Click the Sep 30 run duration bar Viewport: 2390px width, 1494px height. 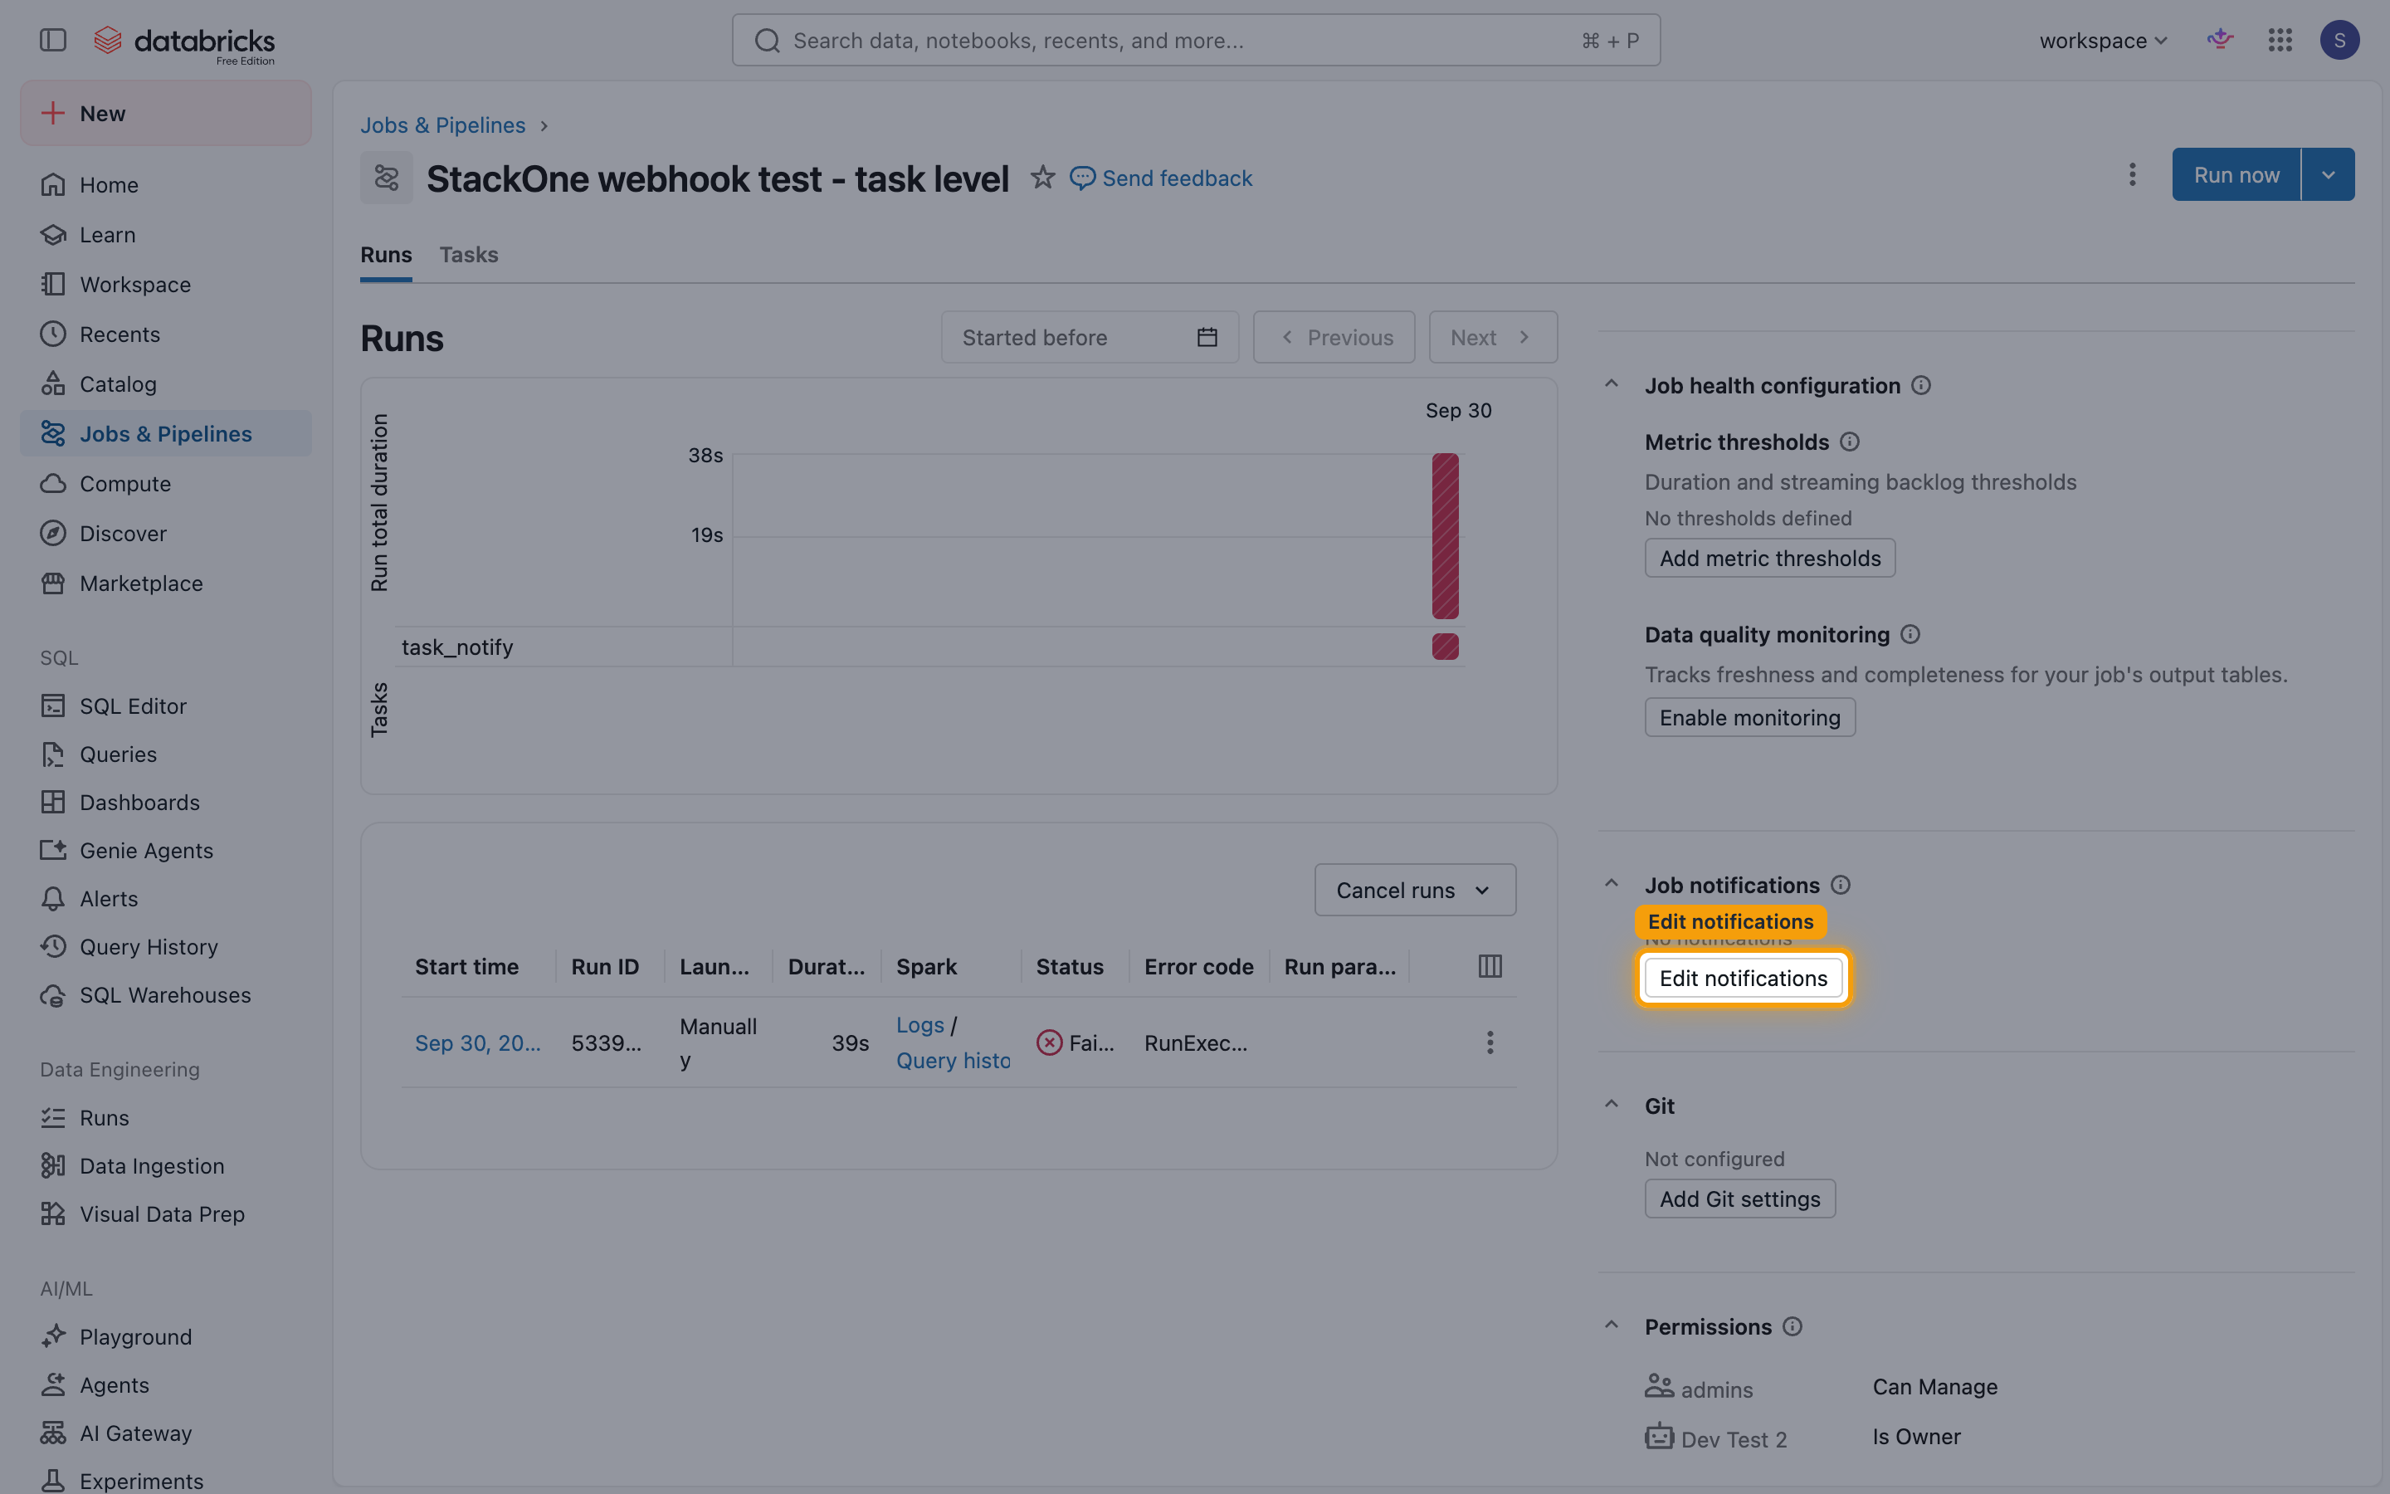[x=1445, y=536]
